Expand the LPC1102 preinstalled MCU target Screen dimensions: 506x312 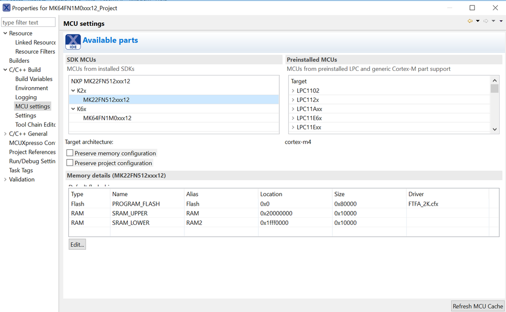[x=293, y=91]
